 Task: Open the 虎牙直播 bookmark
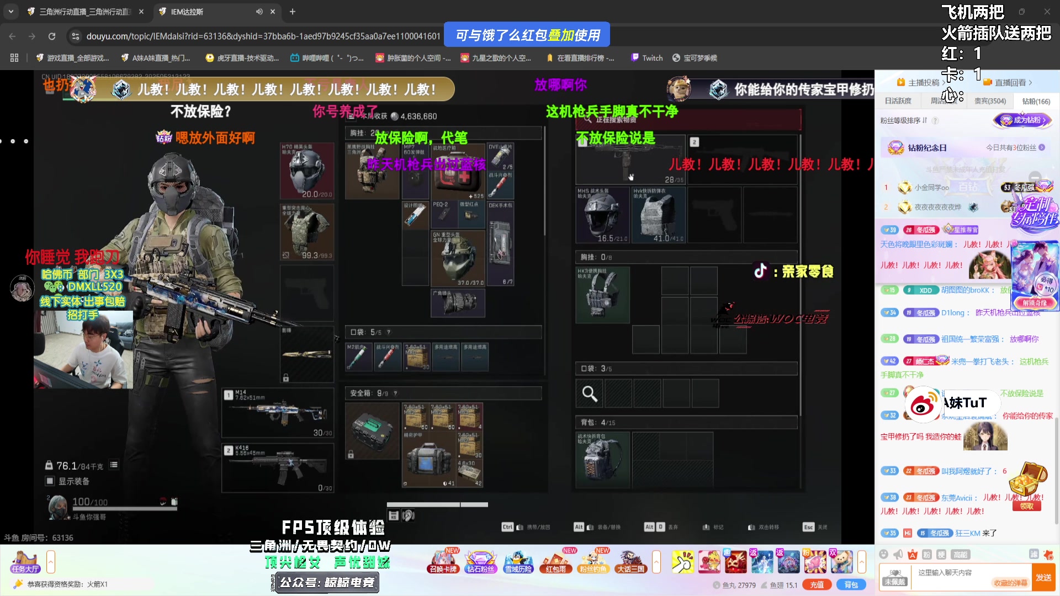(242, 58)
